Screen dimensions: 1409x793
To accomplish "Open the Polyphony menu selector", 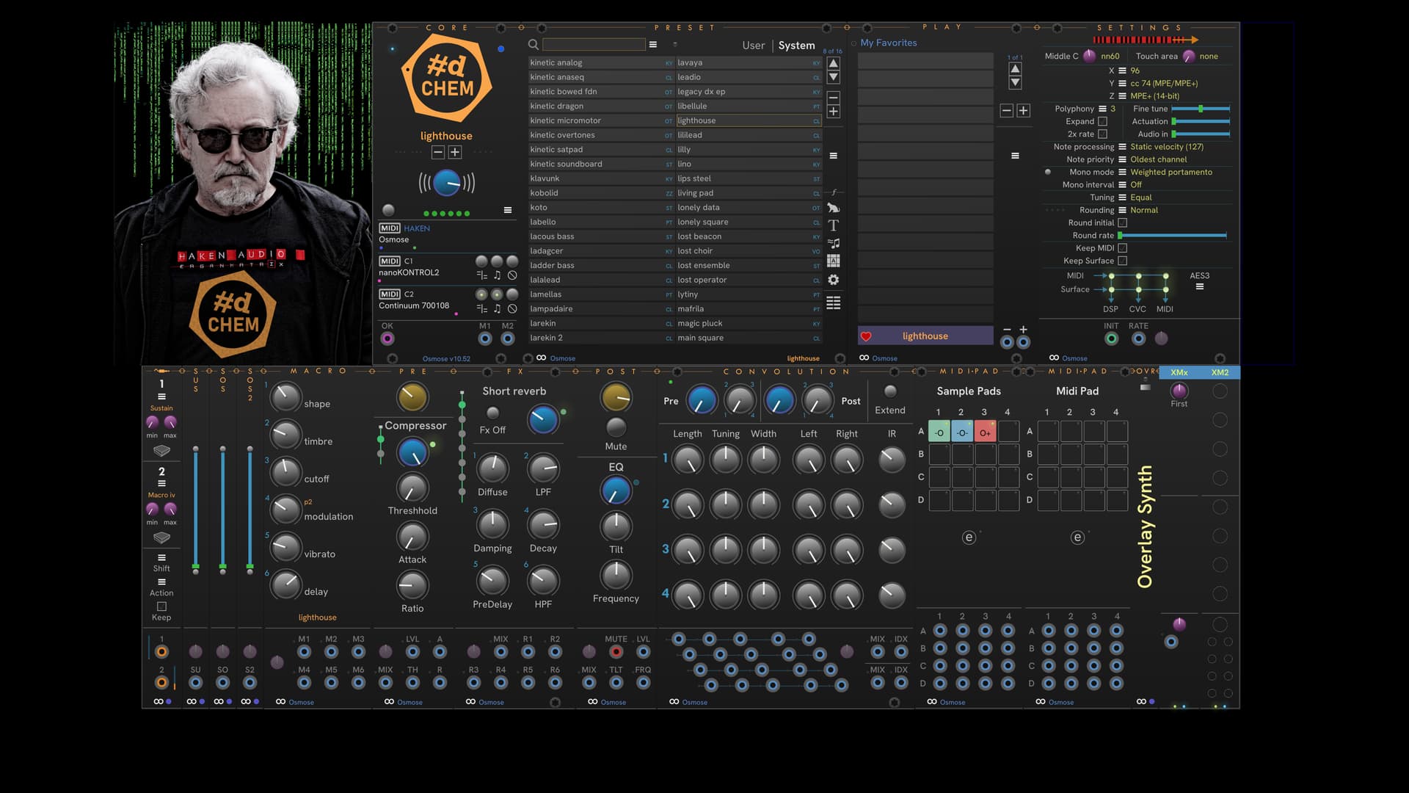I will [x=1102, y=109].
